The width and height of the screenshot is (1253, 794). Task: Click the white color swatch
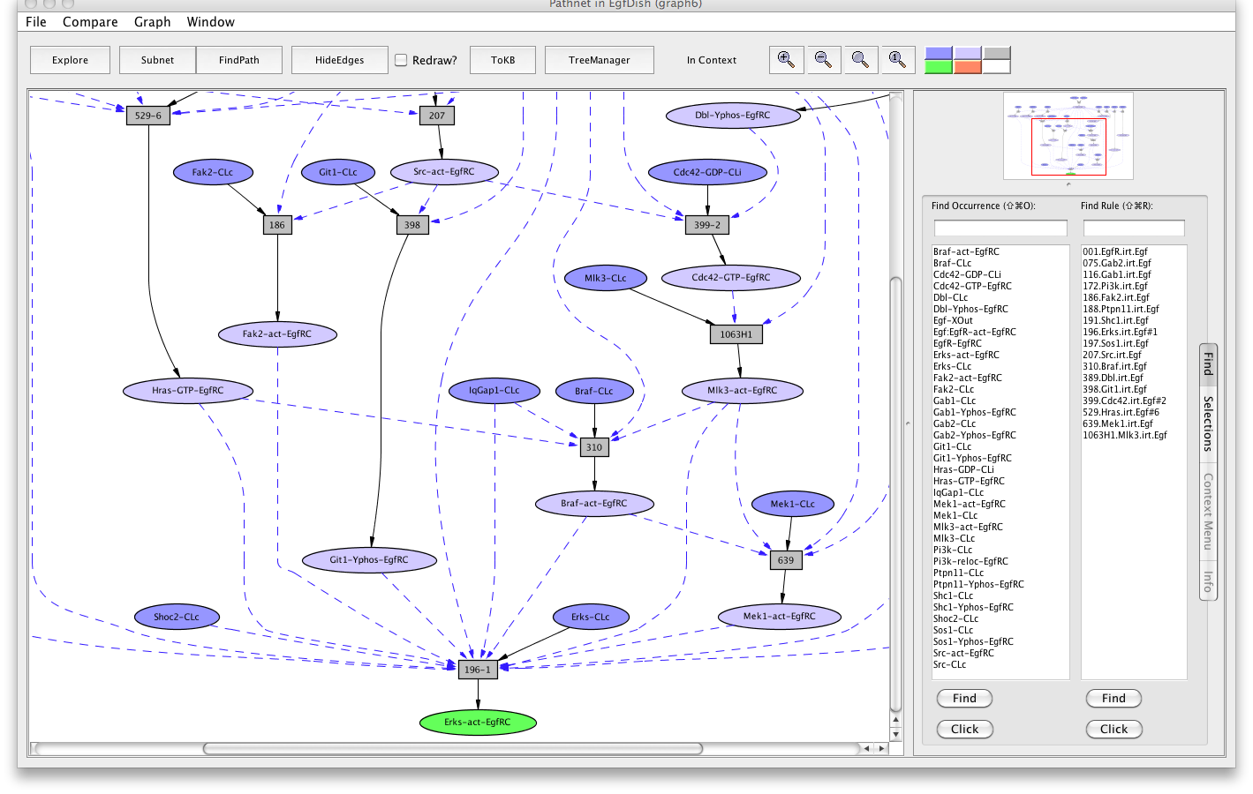coord(997,67)
